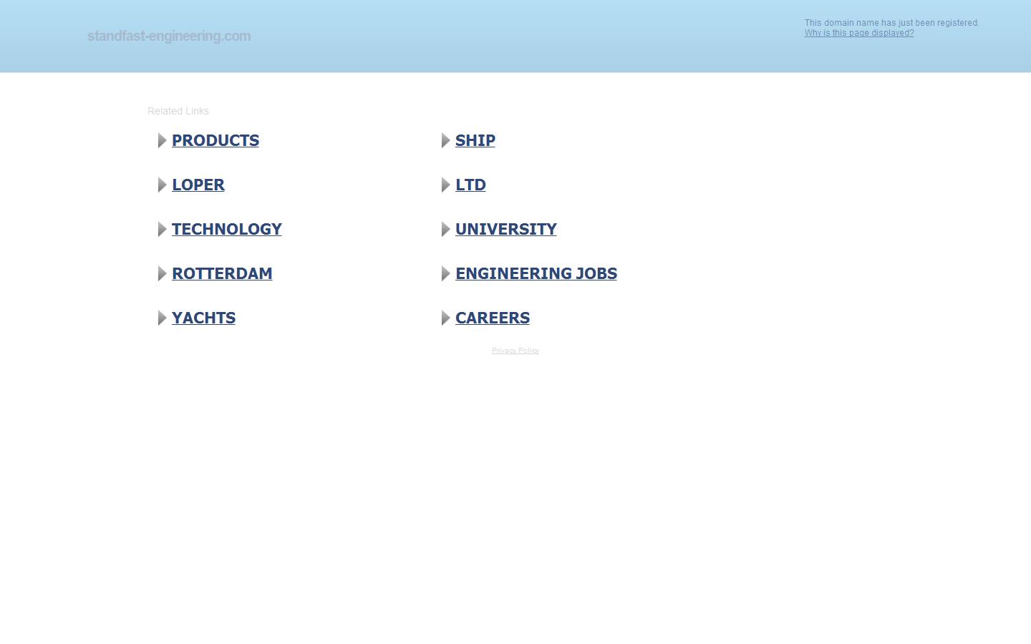
Task: Select the ROTTERDAM link
Action: [x=222, y=273]
